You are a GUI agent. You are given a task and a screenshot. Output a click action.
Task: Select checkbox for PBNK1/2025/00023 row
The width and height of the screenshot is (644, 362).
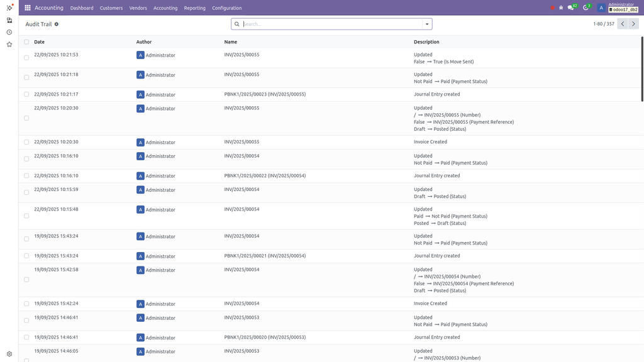click(x=26, y=94)
